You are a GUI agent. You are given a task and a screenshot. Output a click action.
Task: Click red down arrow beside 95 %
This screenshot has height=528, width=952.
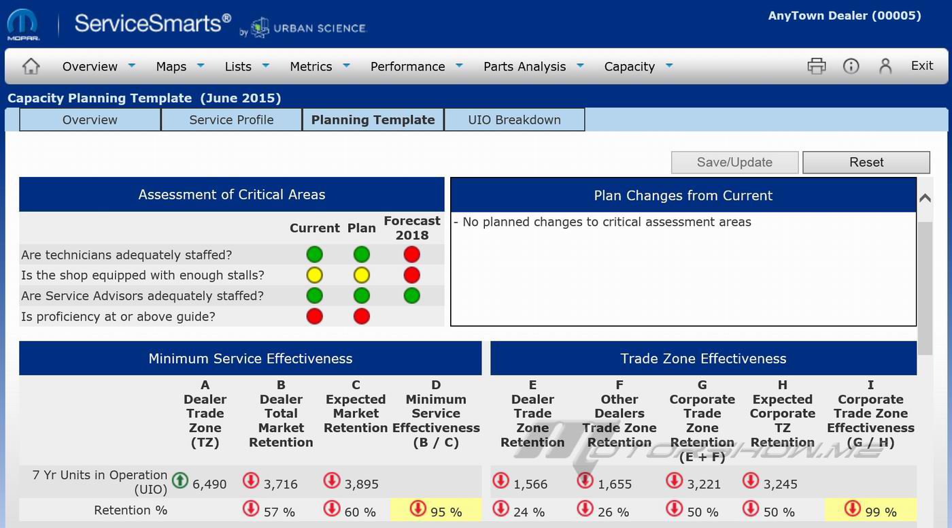[418, 508]
